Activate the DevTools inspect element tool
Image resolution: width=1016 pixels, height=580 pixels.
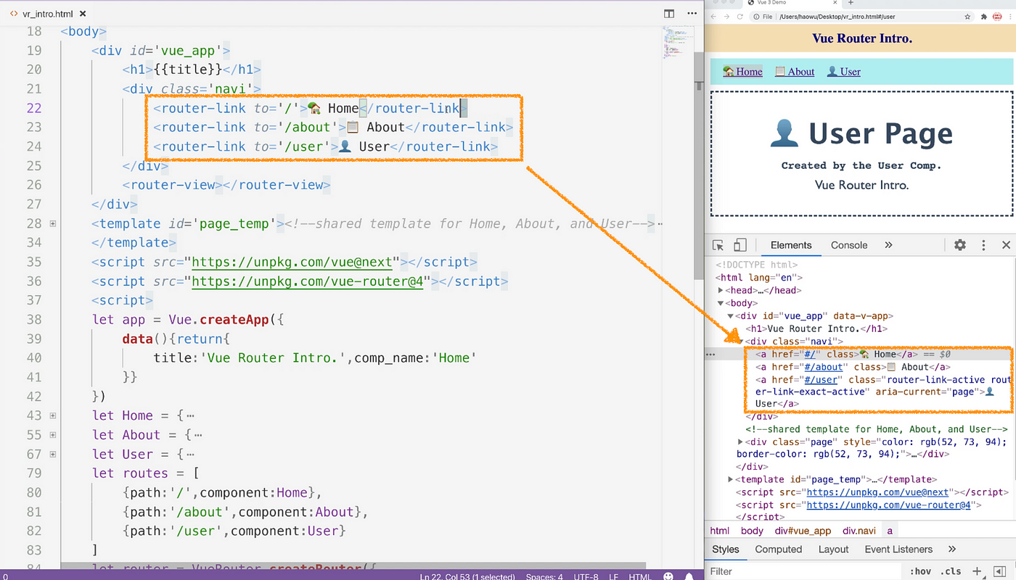point(718,245)
